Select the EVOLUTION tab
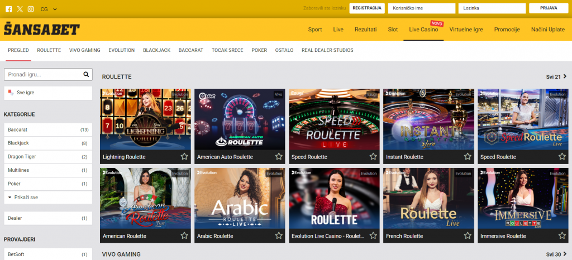 [x=121, y=50]
